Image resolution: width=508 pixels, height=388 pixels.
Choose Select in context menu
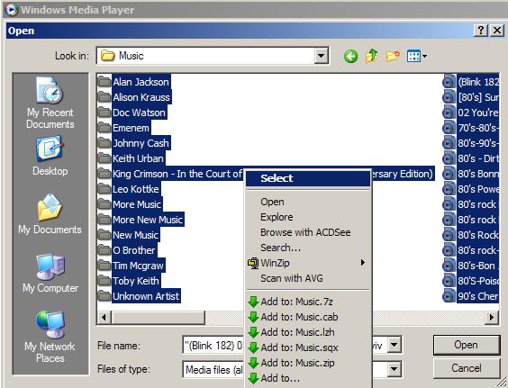pos(308,178)
